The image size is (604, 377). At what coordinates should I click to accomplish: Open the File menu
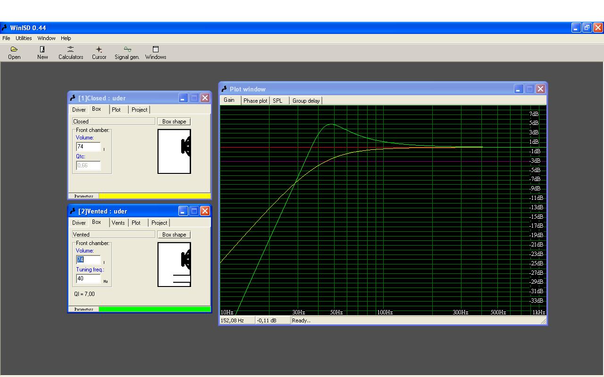point(6,38)
